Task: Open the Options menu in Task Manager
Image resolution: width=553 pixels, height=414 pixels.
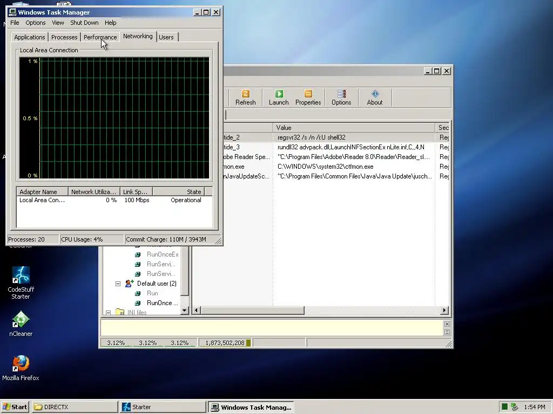Action: click(35, 23)
